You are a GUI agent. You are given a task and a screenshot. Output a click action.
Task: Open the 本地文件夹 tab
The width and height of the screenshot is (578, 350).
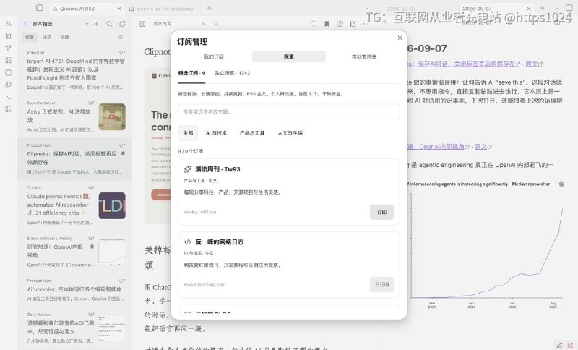click(364, 56)
